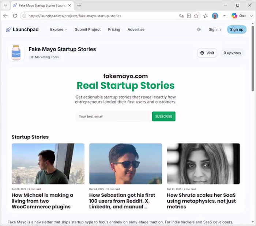This screenshot has height=226, width=256.
Task: Open Shruta's story thumbnail image
Action: [x=203, y=164]
